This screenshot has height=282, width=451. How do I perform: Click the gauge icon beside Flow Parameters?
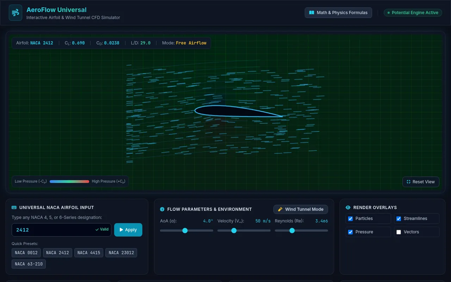[x=162, y=209]
